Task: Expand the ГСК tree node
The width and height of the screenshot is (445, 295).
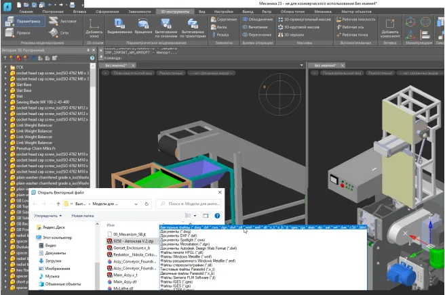Action: (4, 68)
